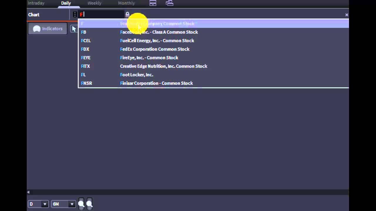Focus the ticker symbol input field

[x=101, y=14]
